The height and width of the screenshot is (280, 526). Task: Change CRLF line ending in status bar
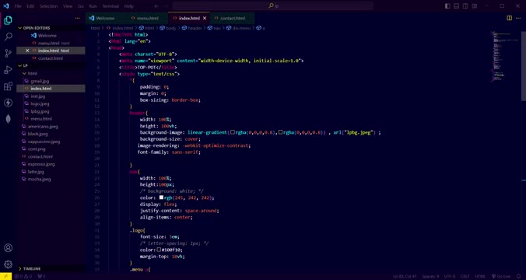click(x=465, y=276)
